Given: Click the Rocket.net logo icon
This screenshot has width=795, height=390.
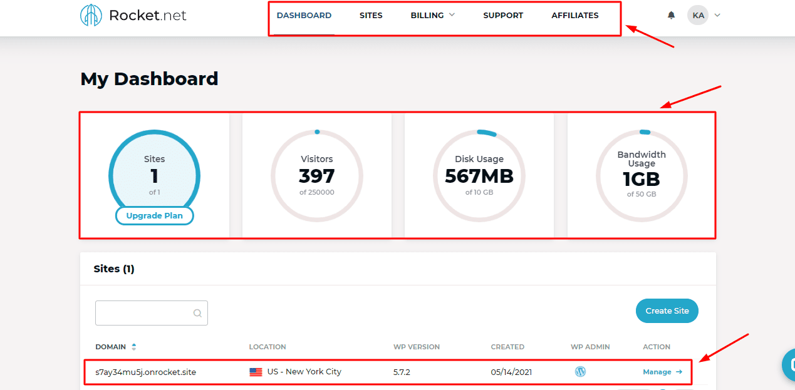Looking at the screenshot, I should [x=91, y=16].
